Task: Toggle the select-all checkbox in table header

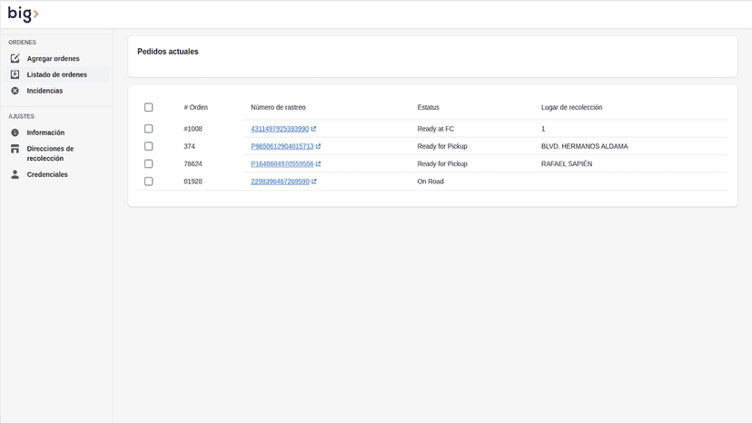Action: click(149, 107)
